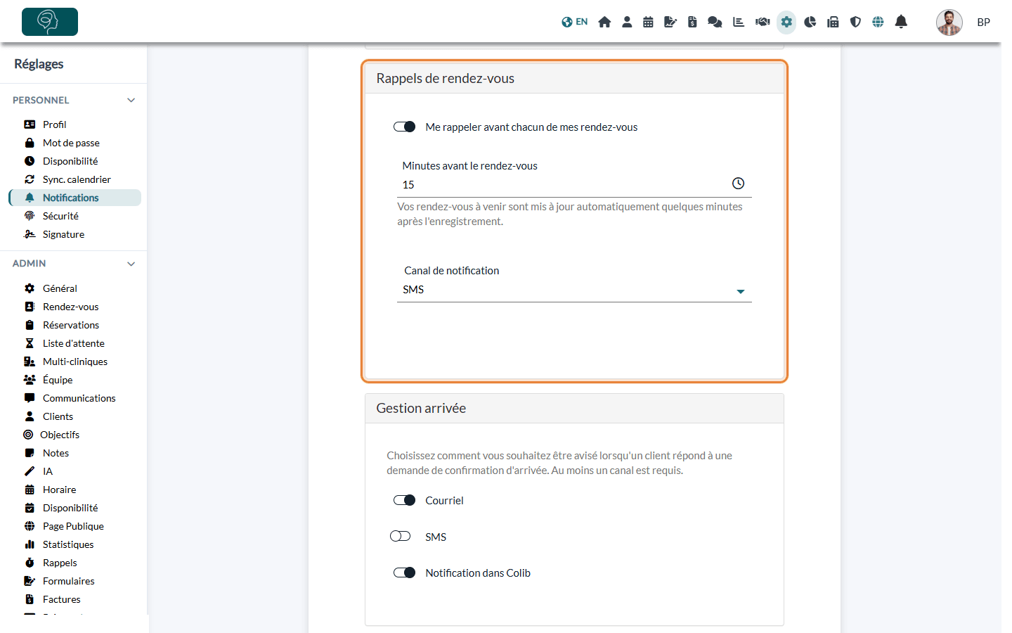Open the fax machine icon in top bar
Viewport: 1012px width, 633px height.
(833, 22)
